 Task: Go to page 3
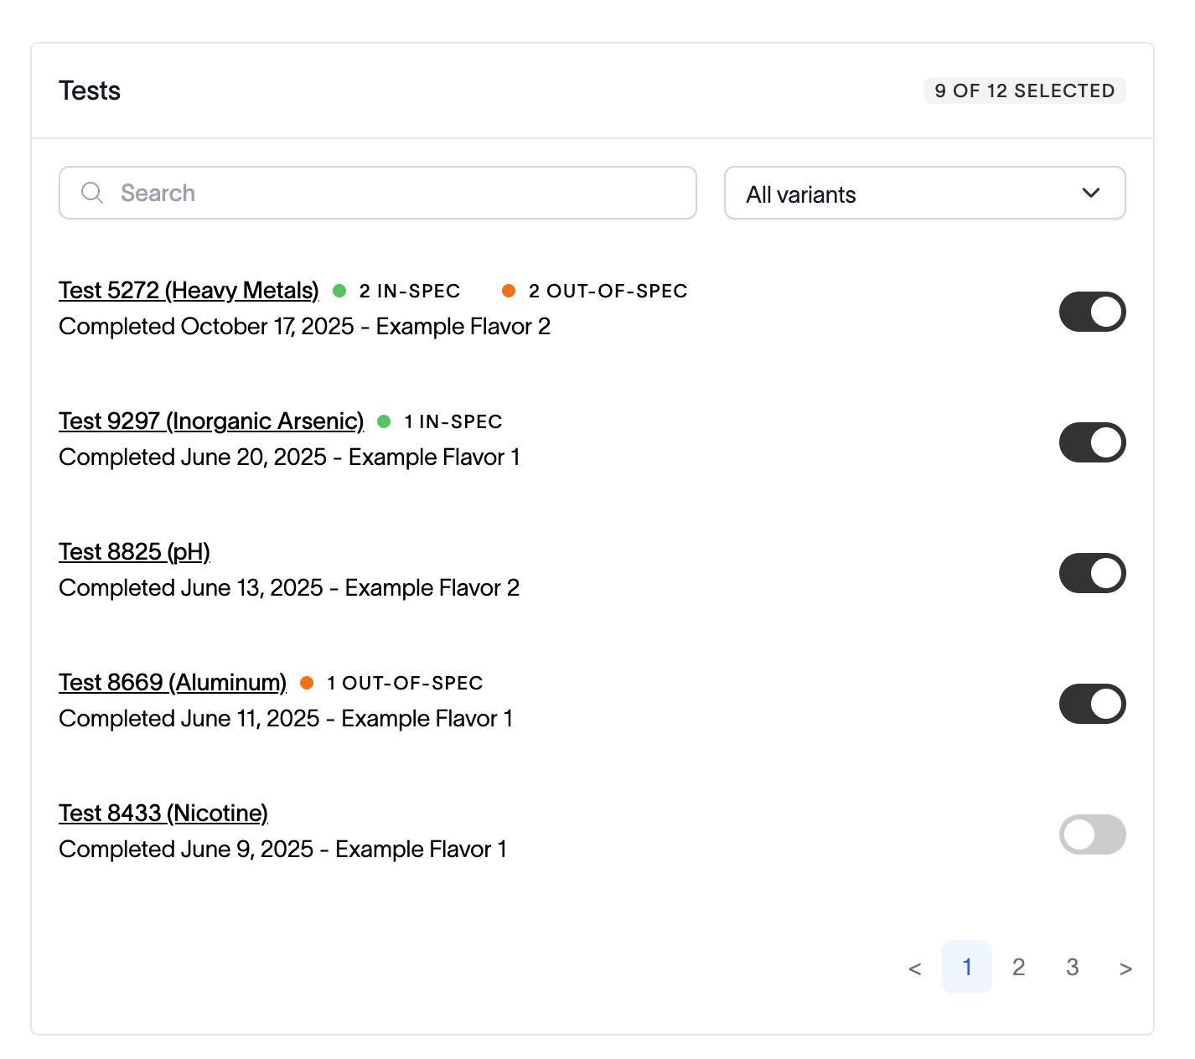click(x=1073, y=967)
